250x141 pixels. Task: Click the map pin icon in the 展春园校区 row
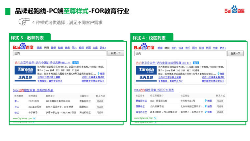click(x=206, y=100)
